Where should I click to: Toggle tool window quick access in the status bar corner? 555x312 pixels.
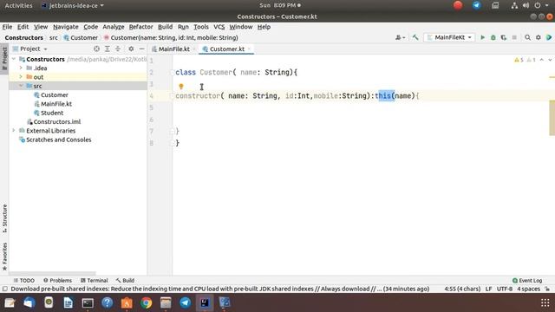pos(4,289)
